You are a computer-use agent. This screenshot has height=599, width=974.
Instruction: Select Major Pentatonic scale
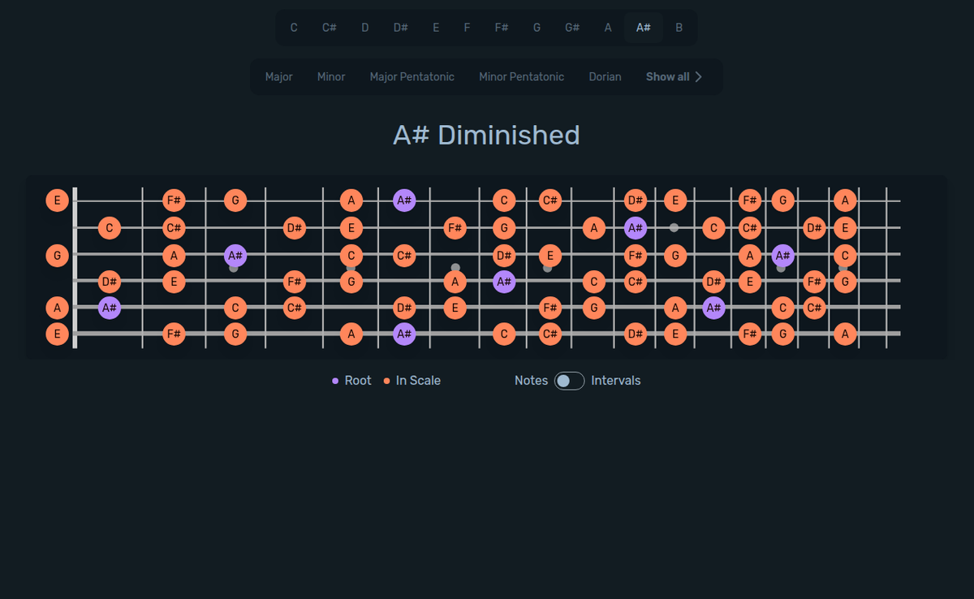pos(412,76)
